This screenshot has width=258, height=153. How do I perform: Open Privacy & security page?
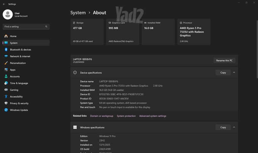pos(26,103)
